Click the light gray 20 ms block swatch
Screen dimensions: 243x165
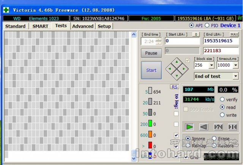click(150, 101)
